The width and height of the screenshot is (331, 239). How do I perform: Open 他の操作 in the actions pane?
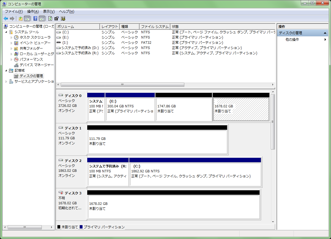(292, 39)
